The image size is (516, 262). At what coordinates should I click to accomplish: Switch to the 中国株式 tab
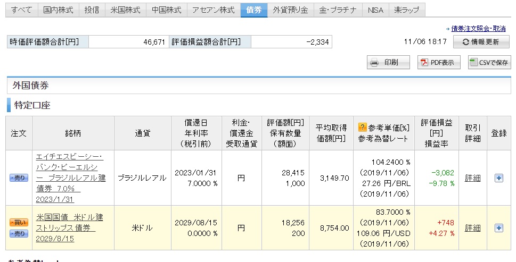click(x=167, y=10)
